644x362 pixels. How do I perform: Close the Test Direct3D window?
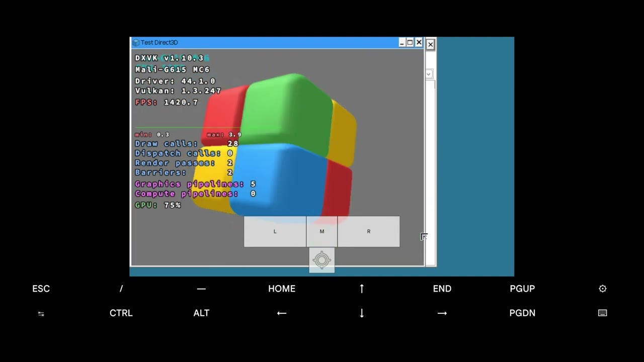tap(419, 43)
